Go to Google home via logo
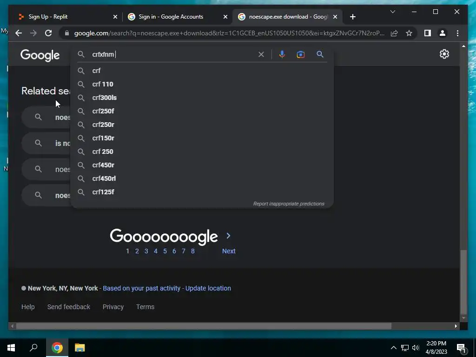This screenshot has width=476, height=357. pyautogui.click(x=40, y=55)
